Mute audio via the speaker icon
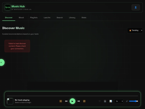 coord(127,101)
